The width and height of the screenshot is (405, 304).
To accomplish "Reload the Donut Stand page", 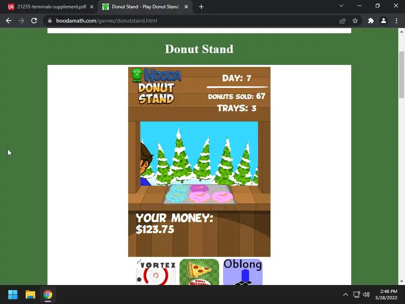I will tap(34, 21).
